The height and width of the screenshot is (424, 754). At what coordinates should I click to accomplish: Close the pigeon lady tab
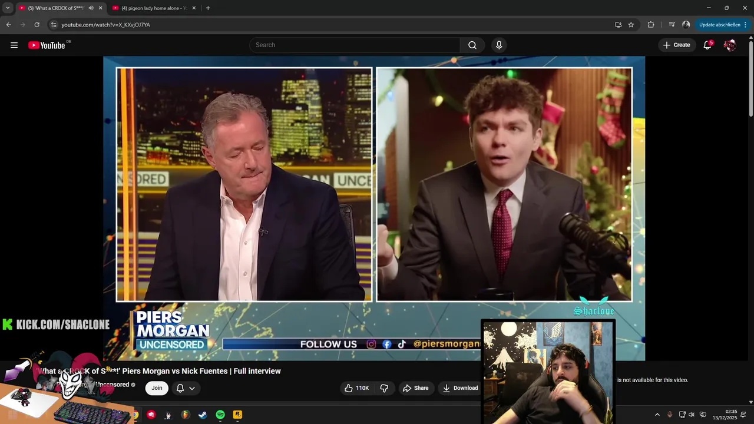tap(194, 8)
